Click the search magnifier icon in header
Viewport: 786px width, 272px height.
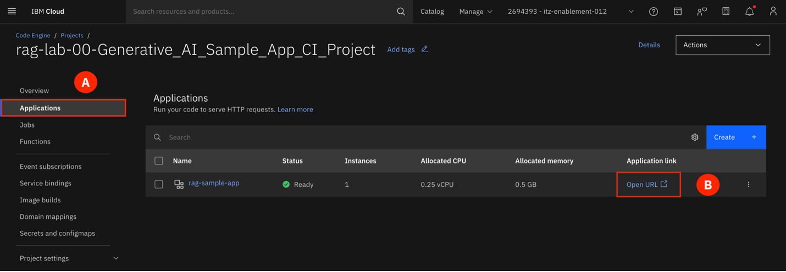click(401, 12)
